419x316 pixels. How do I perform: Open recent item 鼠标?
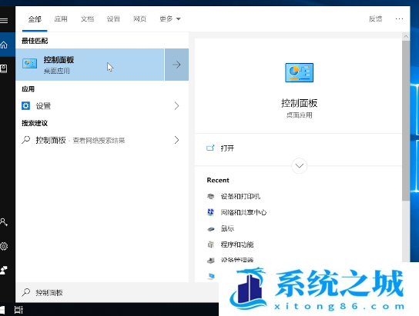[x=227, y=228]
